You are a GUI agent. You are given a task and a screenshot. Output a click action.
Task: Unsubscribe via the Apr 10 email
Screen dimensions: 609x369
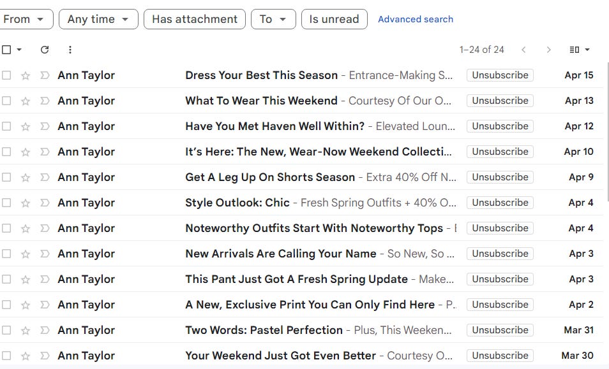tap(500, 152)
